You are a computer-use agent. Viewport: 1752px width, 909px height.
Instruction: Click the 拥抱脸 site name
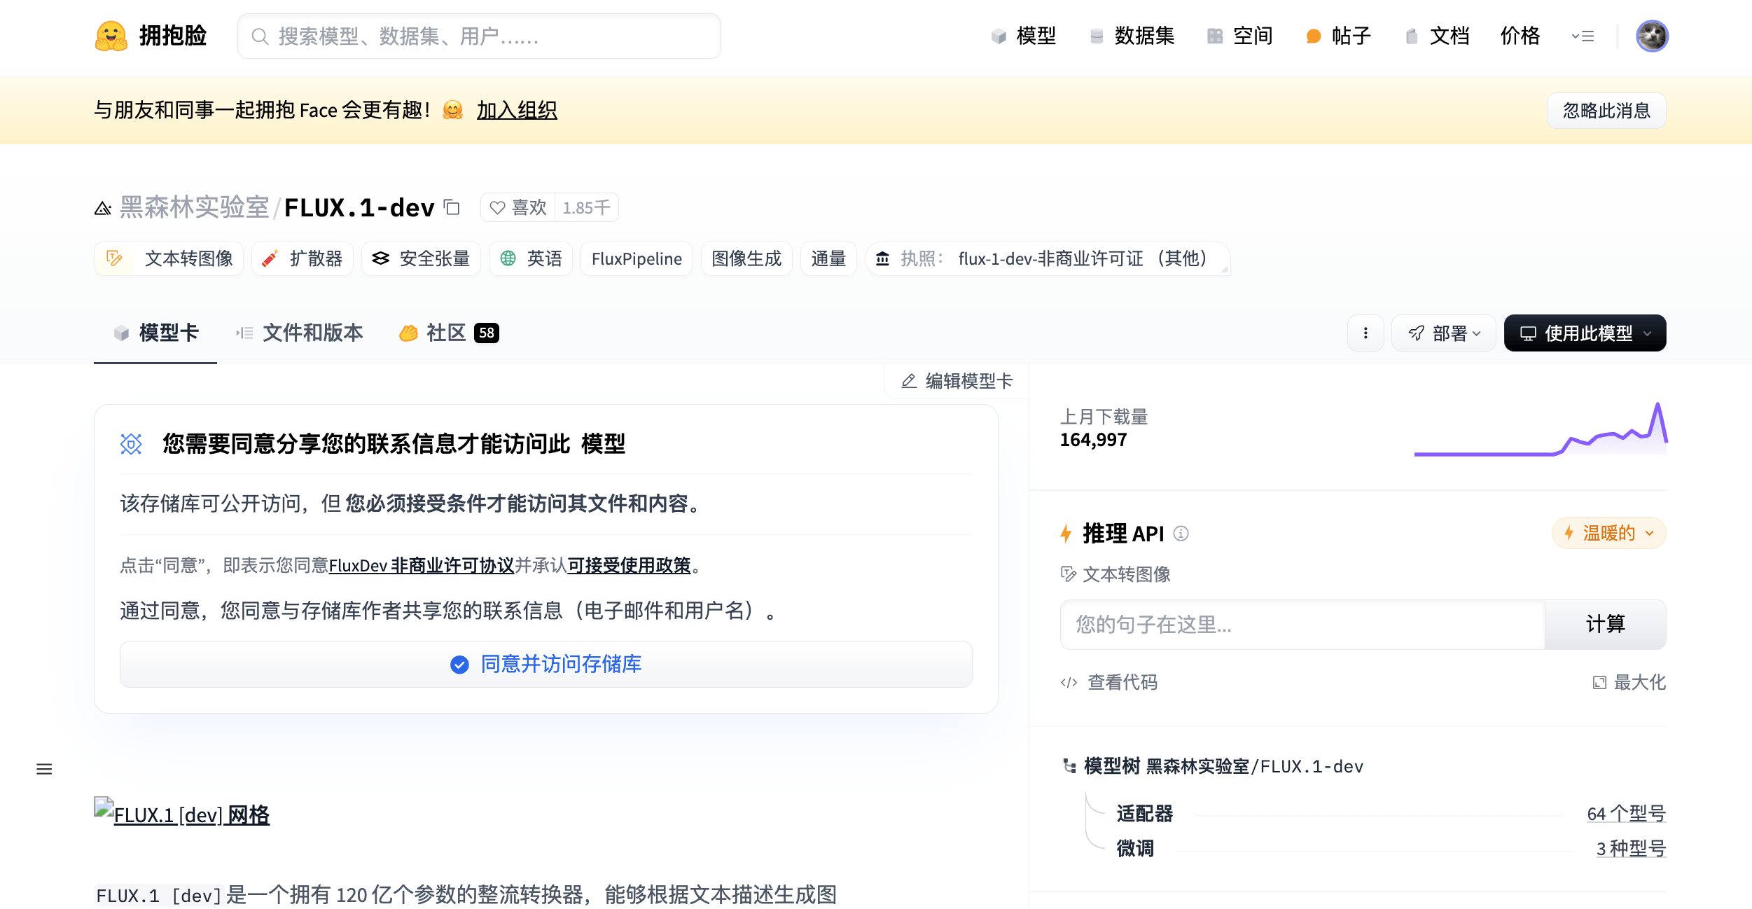173,36
